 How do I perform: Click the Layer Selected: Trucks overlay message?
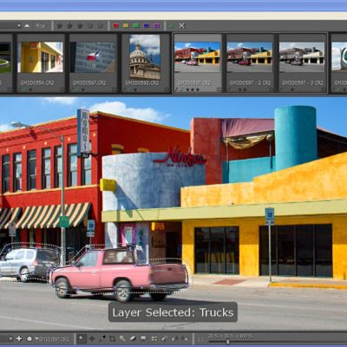coord(173,312)
